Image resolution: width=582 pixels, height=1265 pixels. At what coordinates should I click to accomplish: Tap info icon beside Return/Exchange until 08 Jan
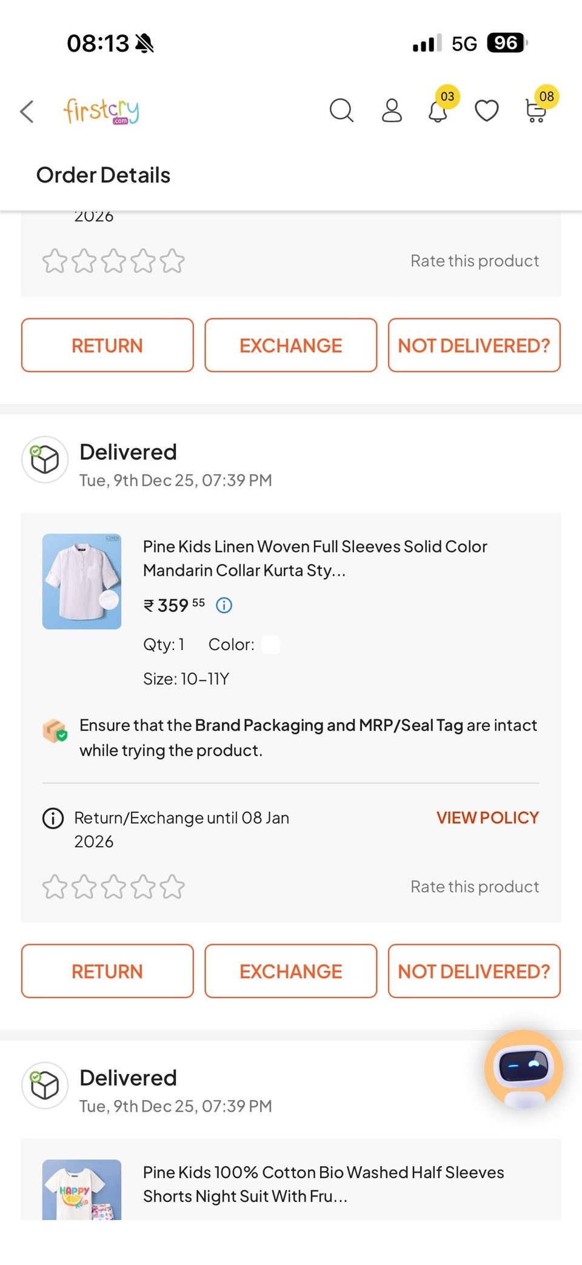53,818
